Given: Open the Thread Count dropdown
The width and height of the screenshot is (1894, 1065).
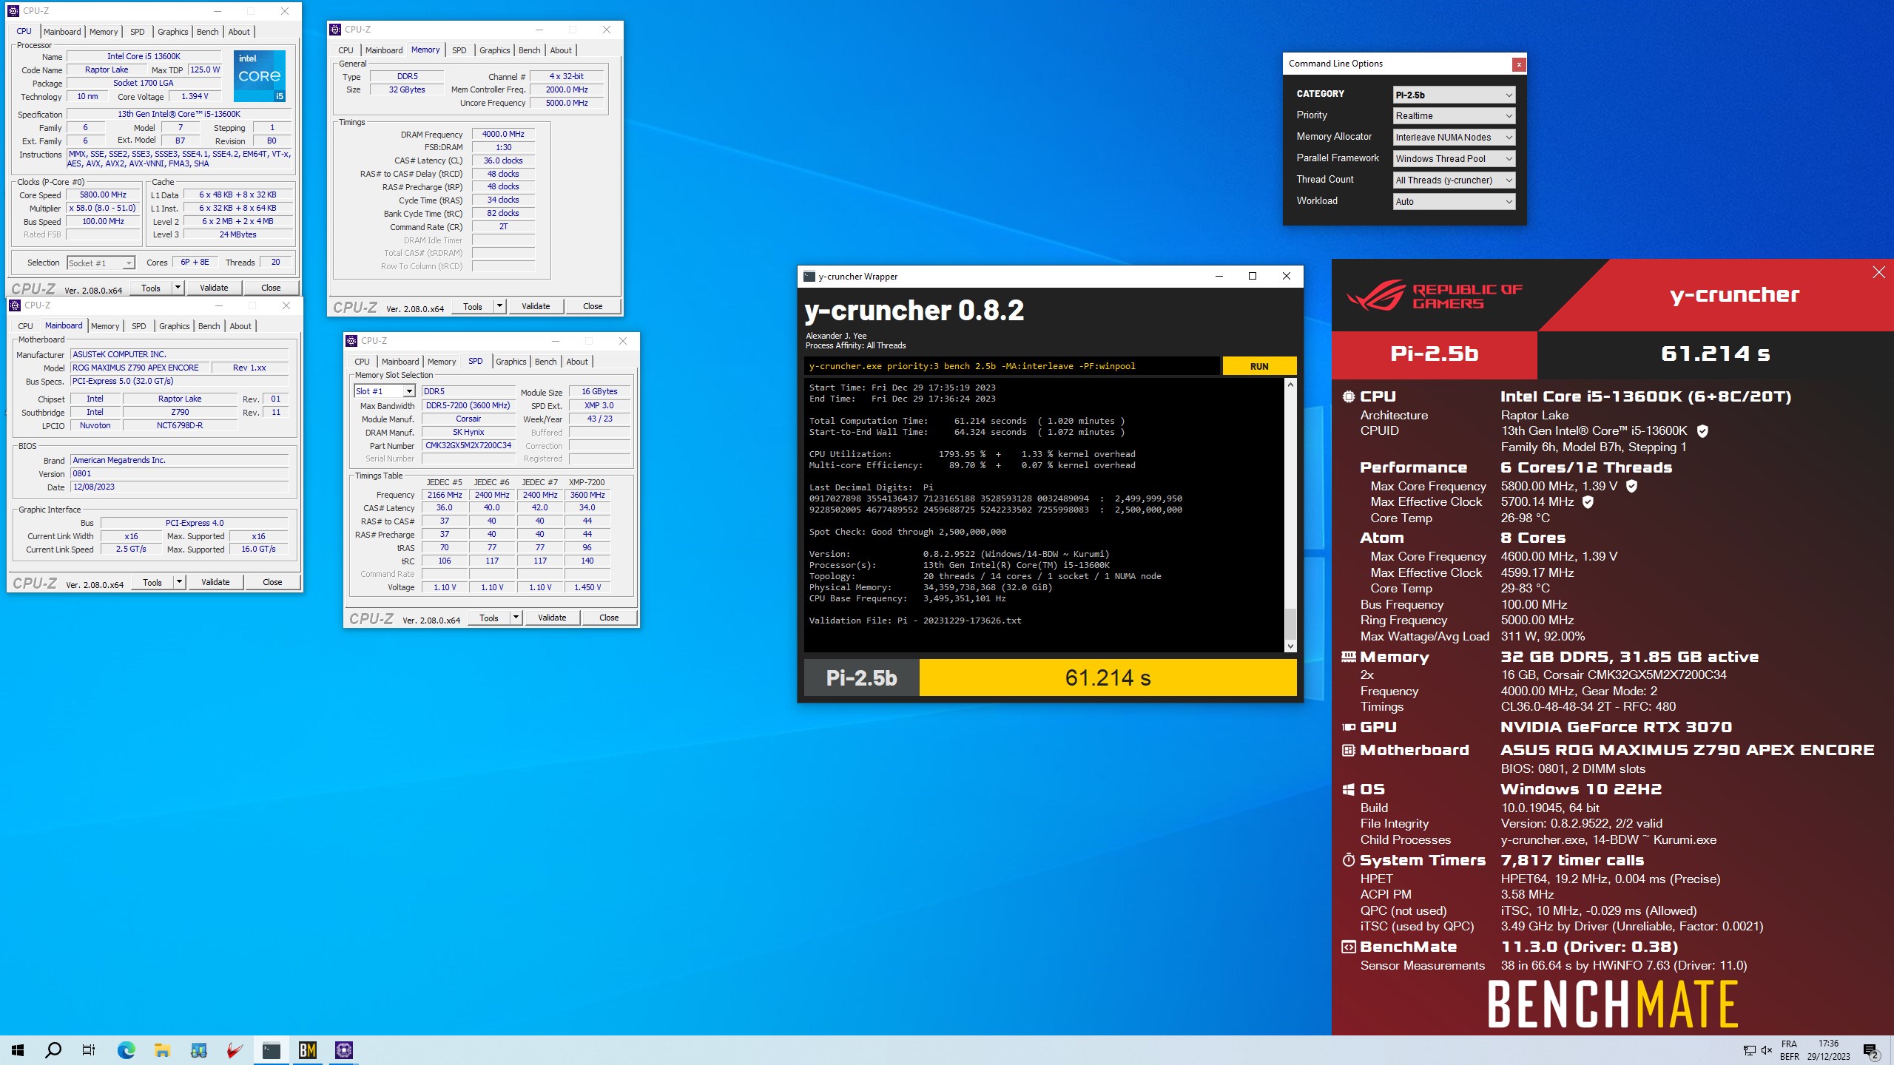Looking at the screenshot, I should tap(1454, 180).
